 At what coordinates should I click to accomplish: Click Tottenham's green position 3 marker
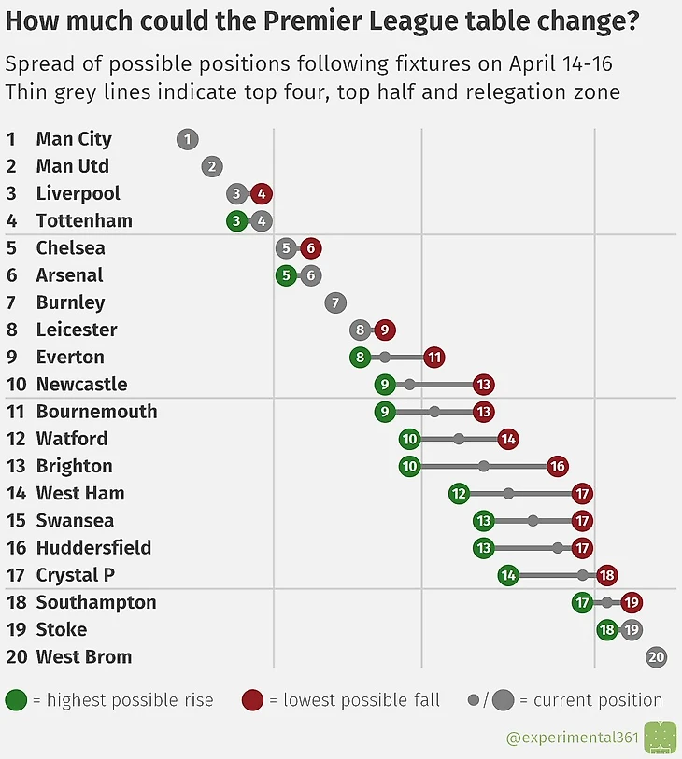(x=237, y=221)
